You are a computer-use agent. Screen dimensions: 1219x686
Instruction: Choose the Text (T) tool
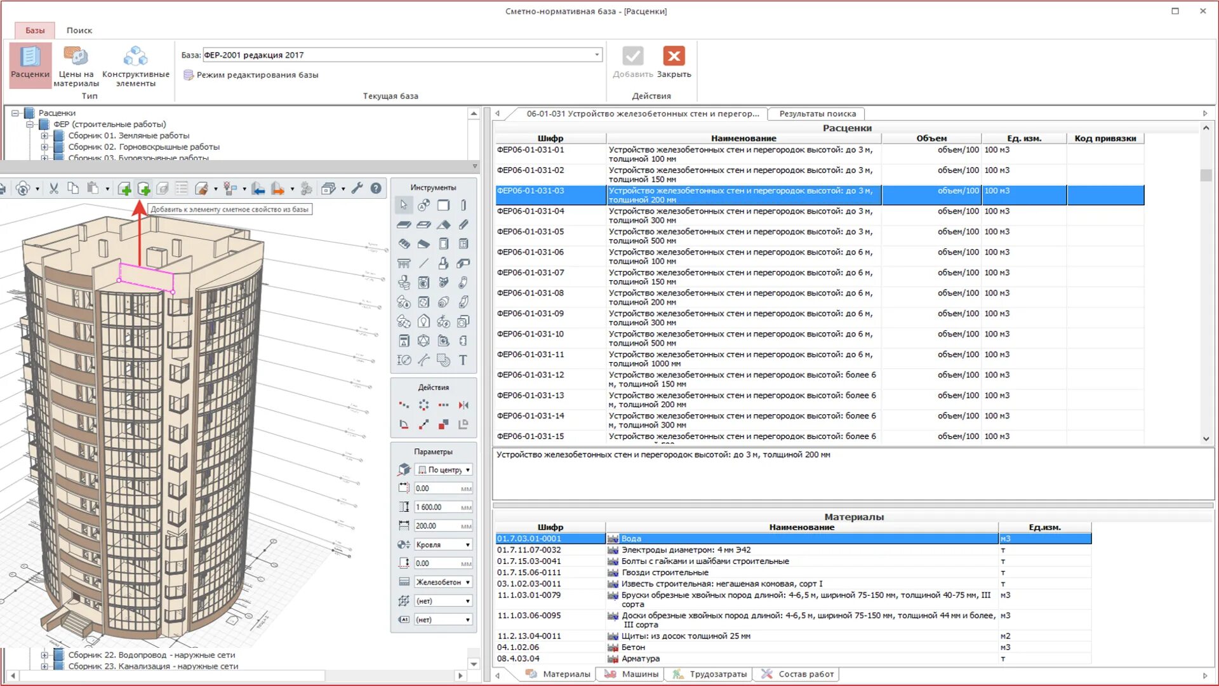pyautogui.click(x=463, y=360)
